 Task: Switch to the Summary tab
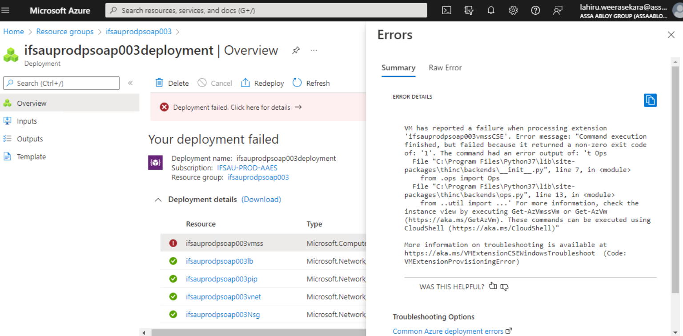pos(398,68)
